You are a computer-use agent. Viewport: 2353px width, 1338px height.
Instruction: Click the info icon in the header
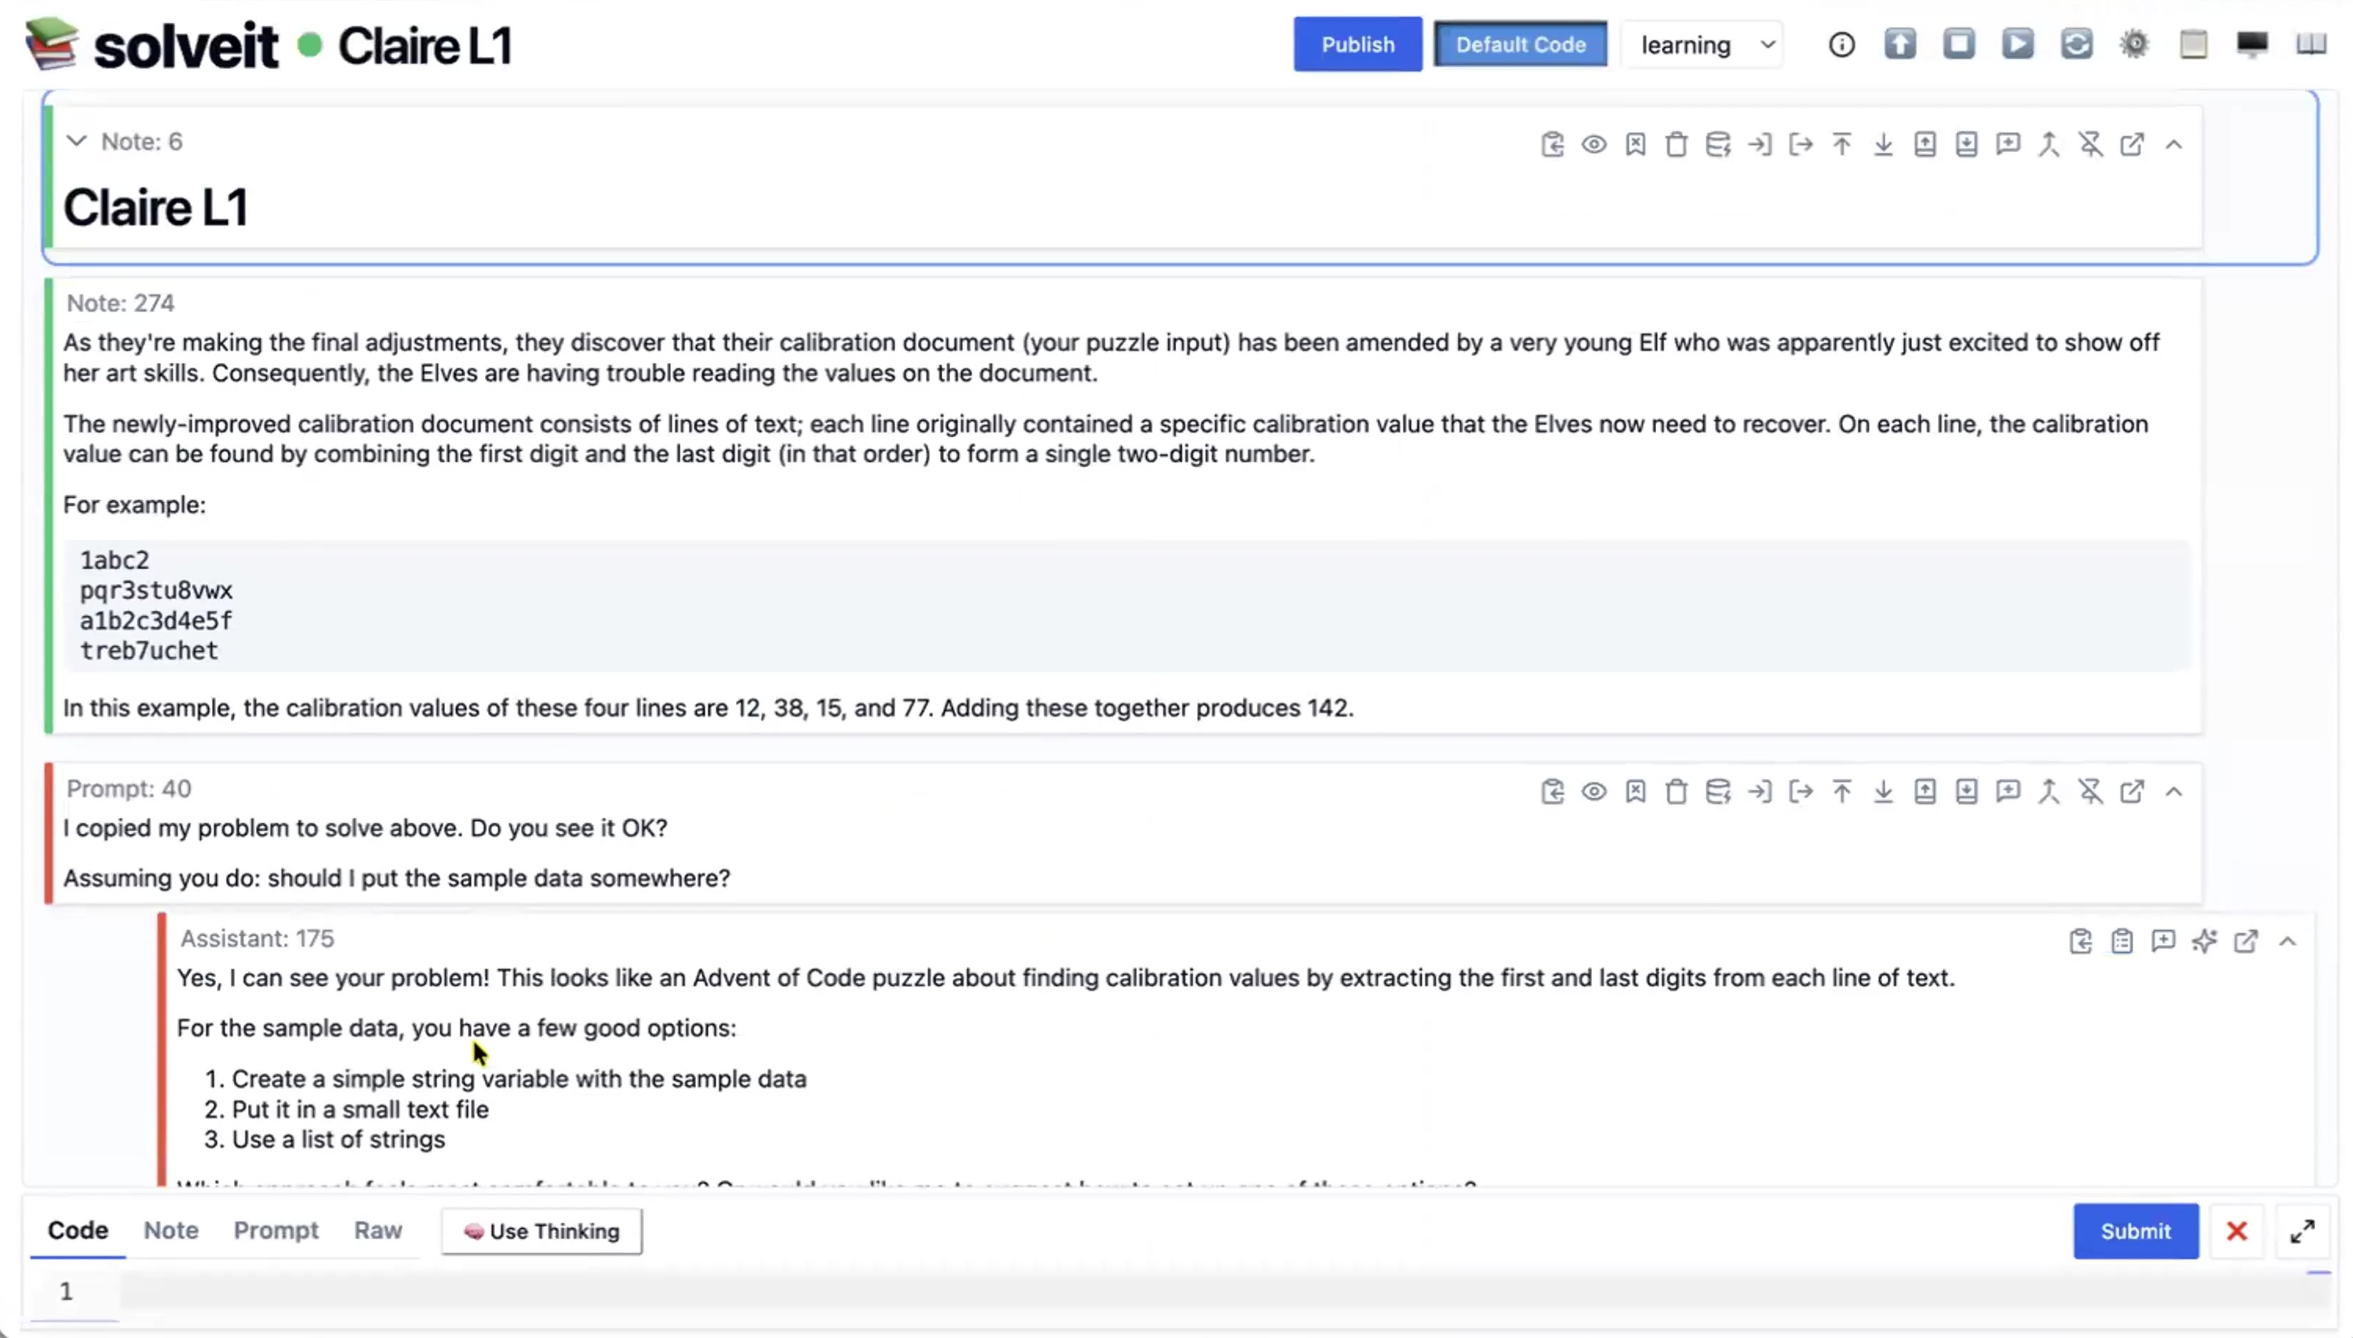(1841, 44)
